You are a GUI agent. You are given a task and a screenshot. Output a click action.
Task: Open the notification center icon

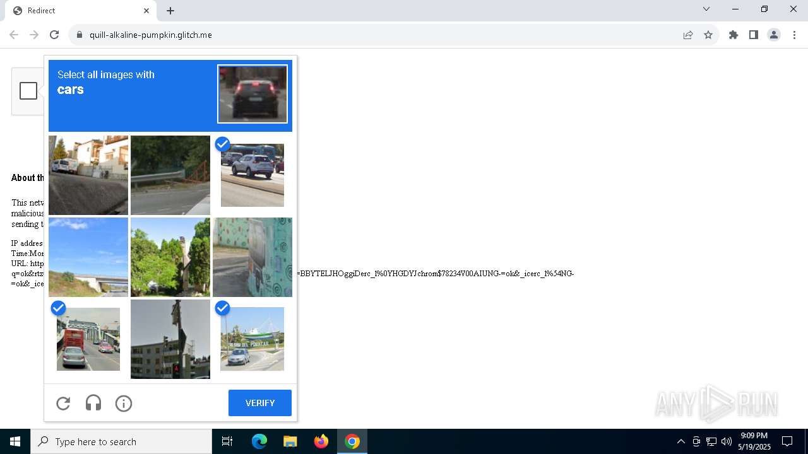tap(787, 441)
